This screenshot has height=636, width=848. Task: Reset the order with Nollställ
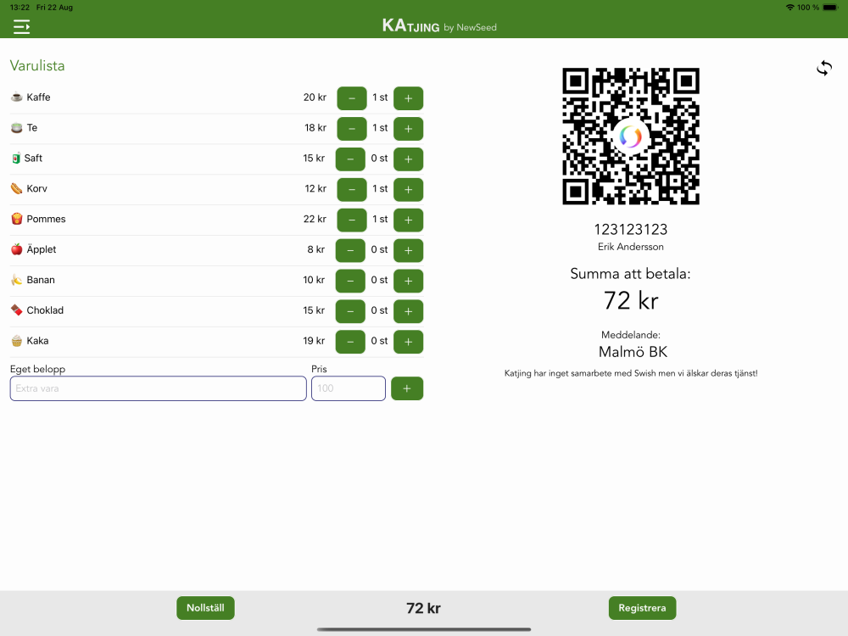[205, 608]
